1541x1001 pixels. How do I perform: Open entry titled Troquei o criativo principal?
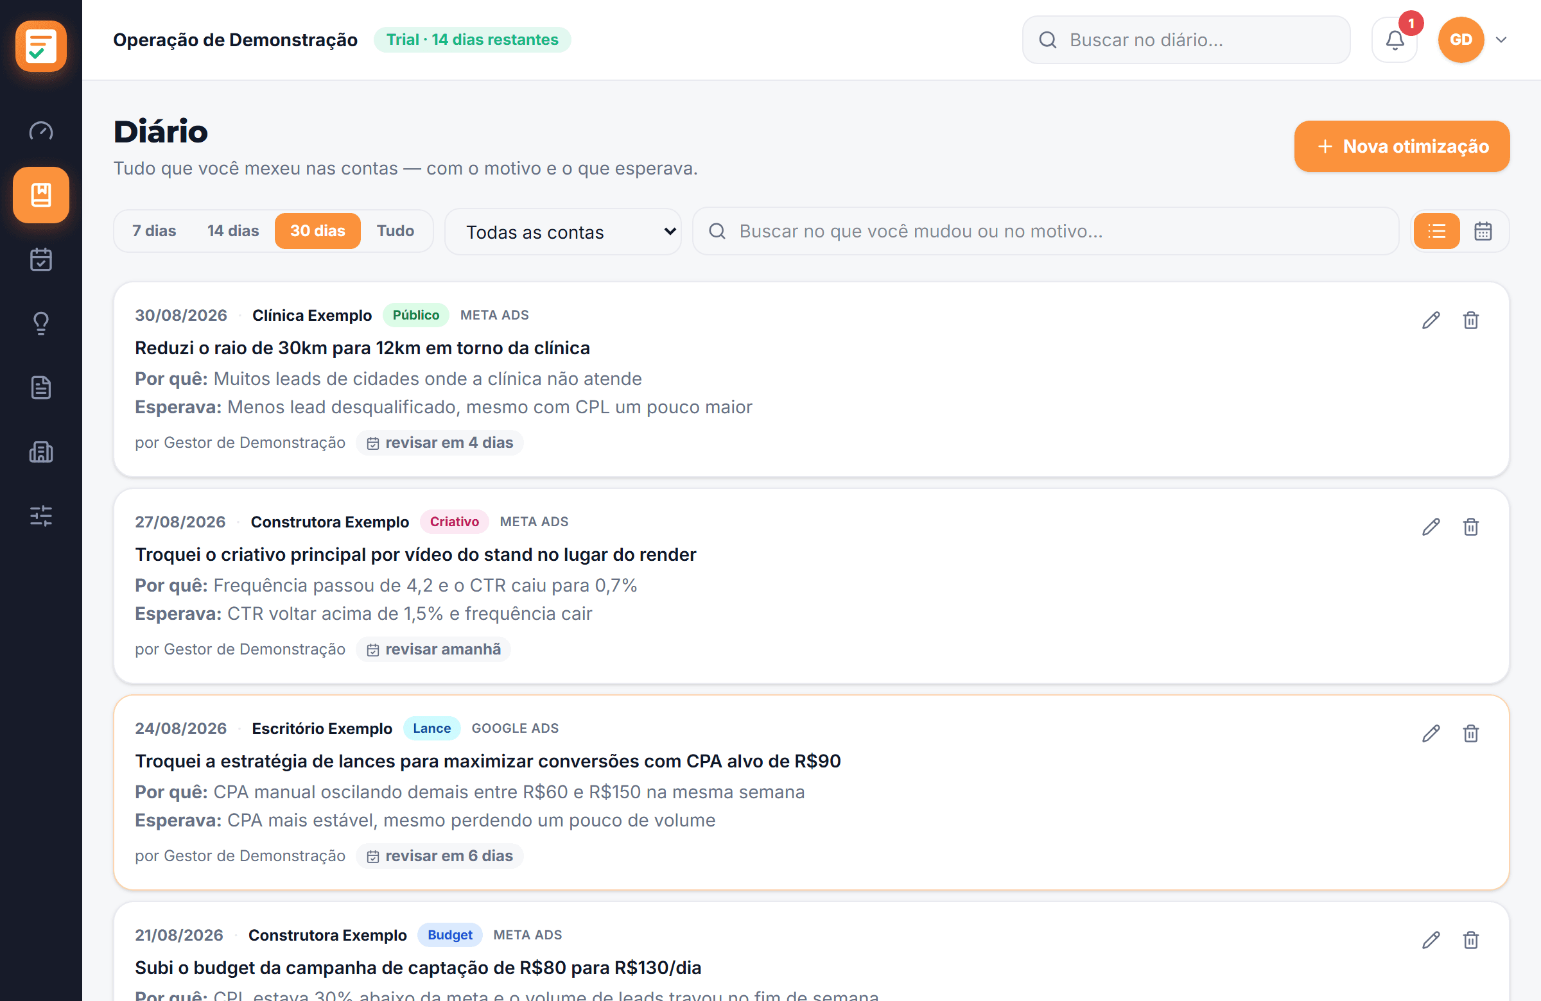(x=415, y=554)
